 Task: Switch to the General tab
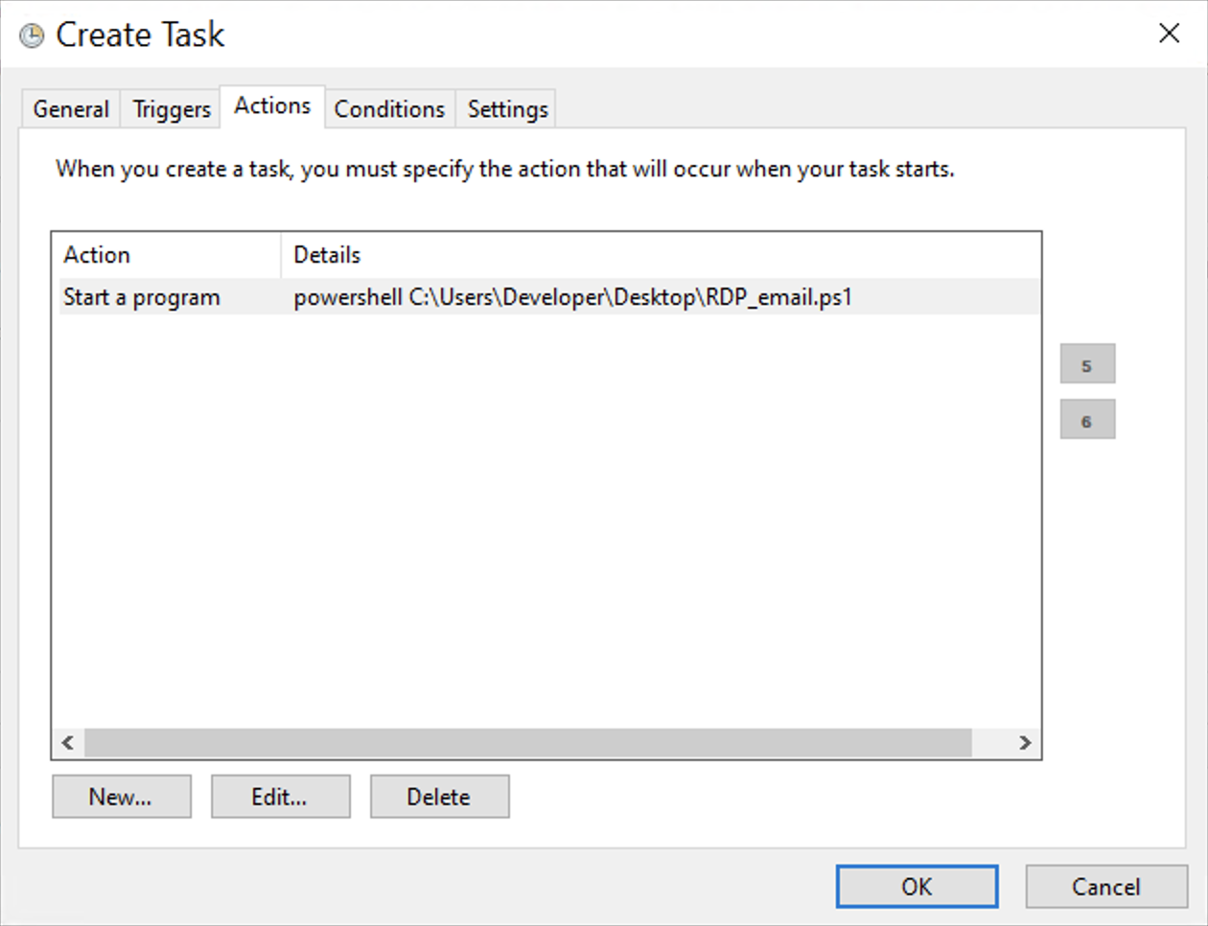pyautogui.click(x=70, y=108)
